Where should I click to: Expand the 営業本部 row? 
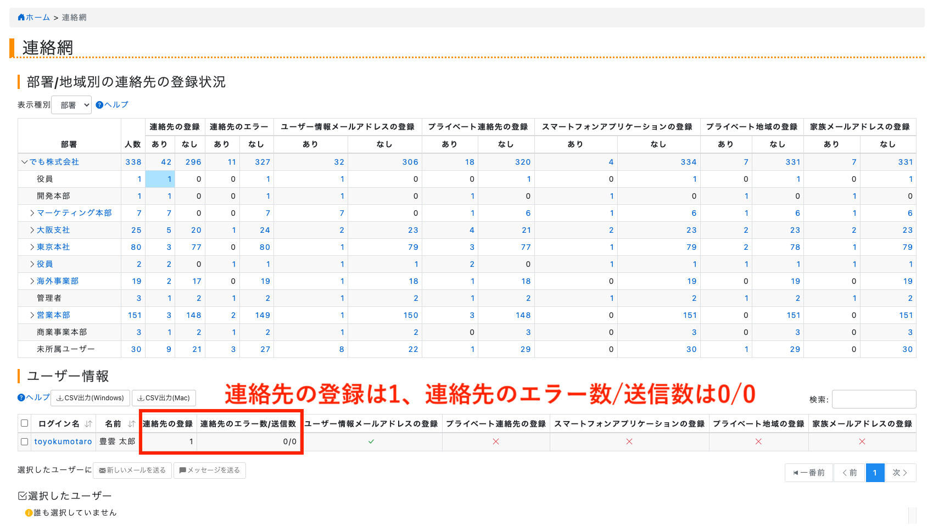(x=32, y=315)
